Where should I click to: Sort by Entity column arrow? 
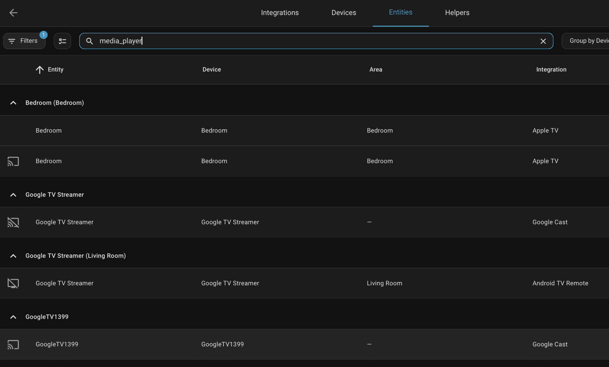(x=40, y=70)
